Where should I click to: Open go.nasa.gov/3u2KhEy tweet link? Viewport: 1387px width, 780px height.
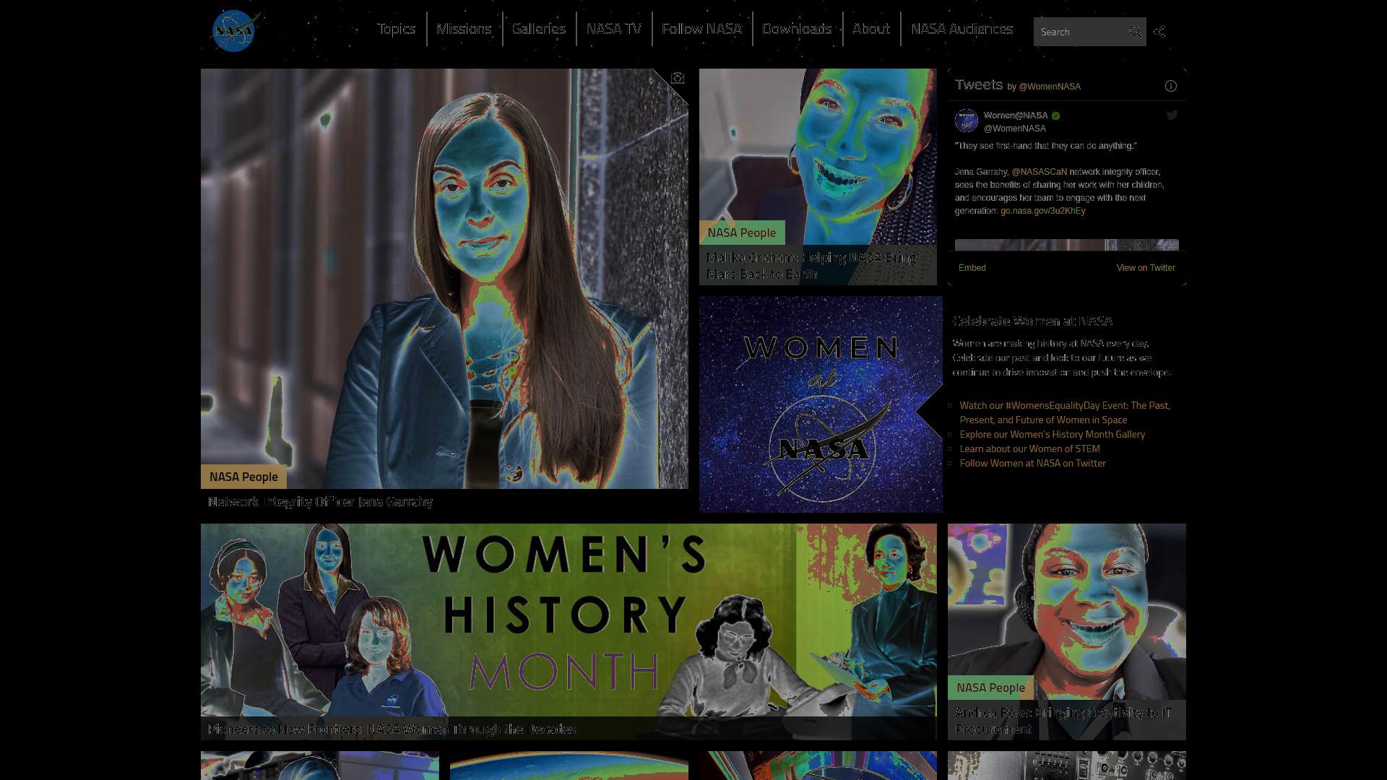pos(1043,211)
